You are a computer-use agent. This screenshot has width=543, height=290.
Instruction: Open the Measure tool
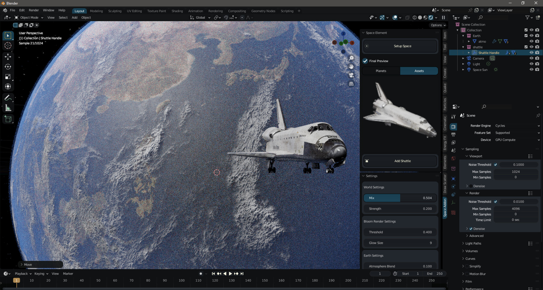[8, 107]
